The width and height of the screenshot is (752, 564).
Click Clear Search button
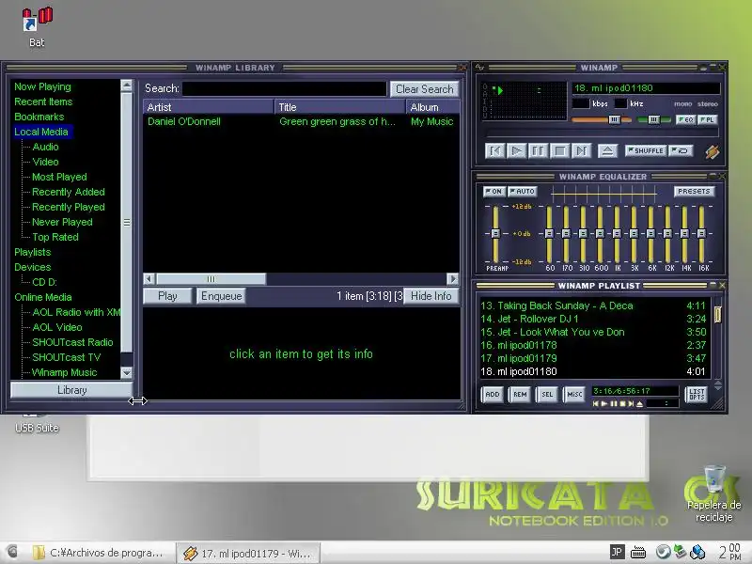click(425, 89)
